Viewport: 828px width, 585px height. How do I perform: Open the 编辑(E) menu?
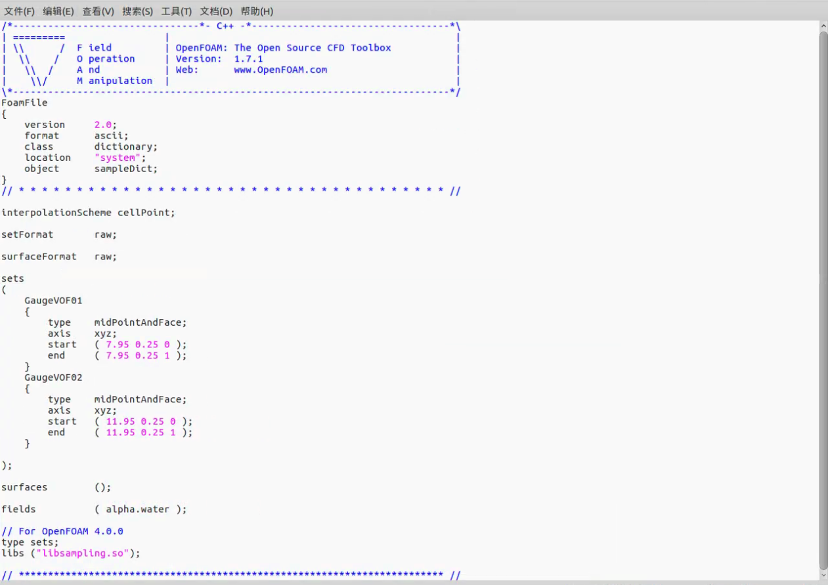[58, 11]
